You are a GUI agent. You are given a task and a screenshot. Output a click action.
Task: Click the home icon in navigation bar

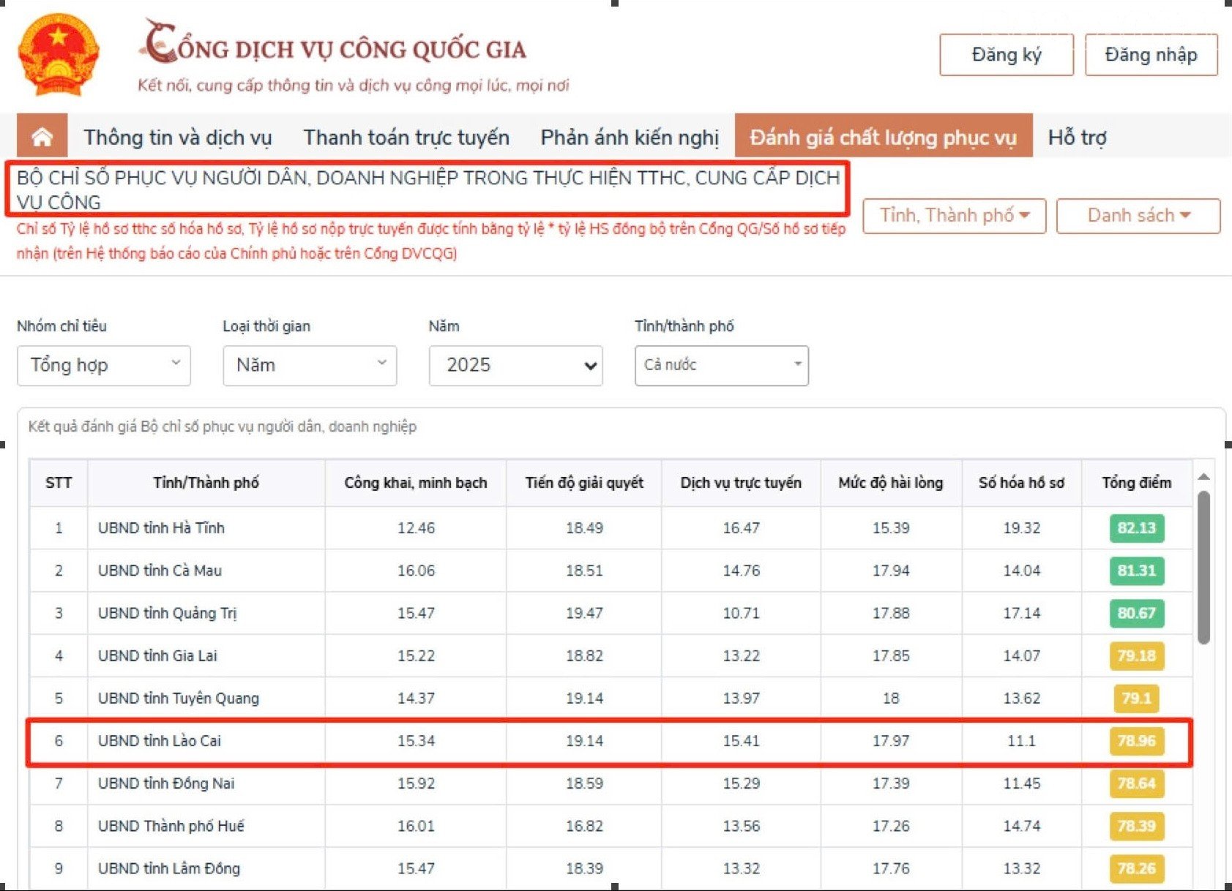[x=42, y=136]
